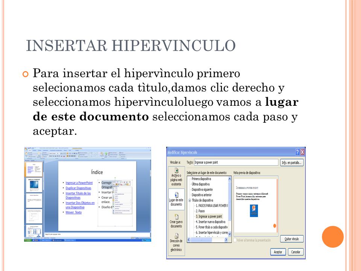Click the Cancelar button
This screenshot has height=271, width=361.
click(x=296, y=252)
